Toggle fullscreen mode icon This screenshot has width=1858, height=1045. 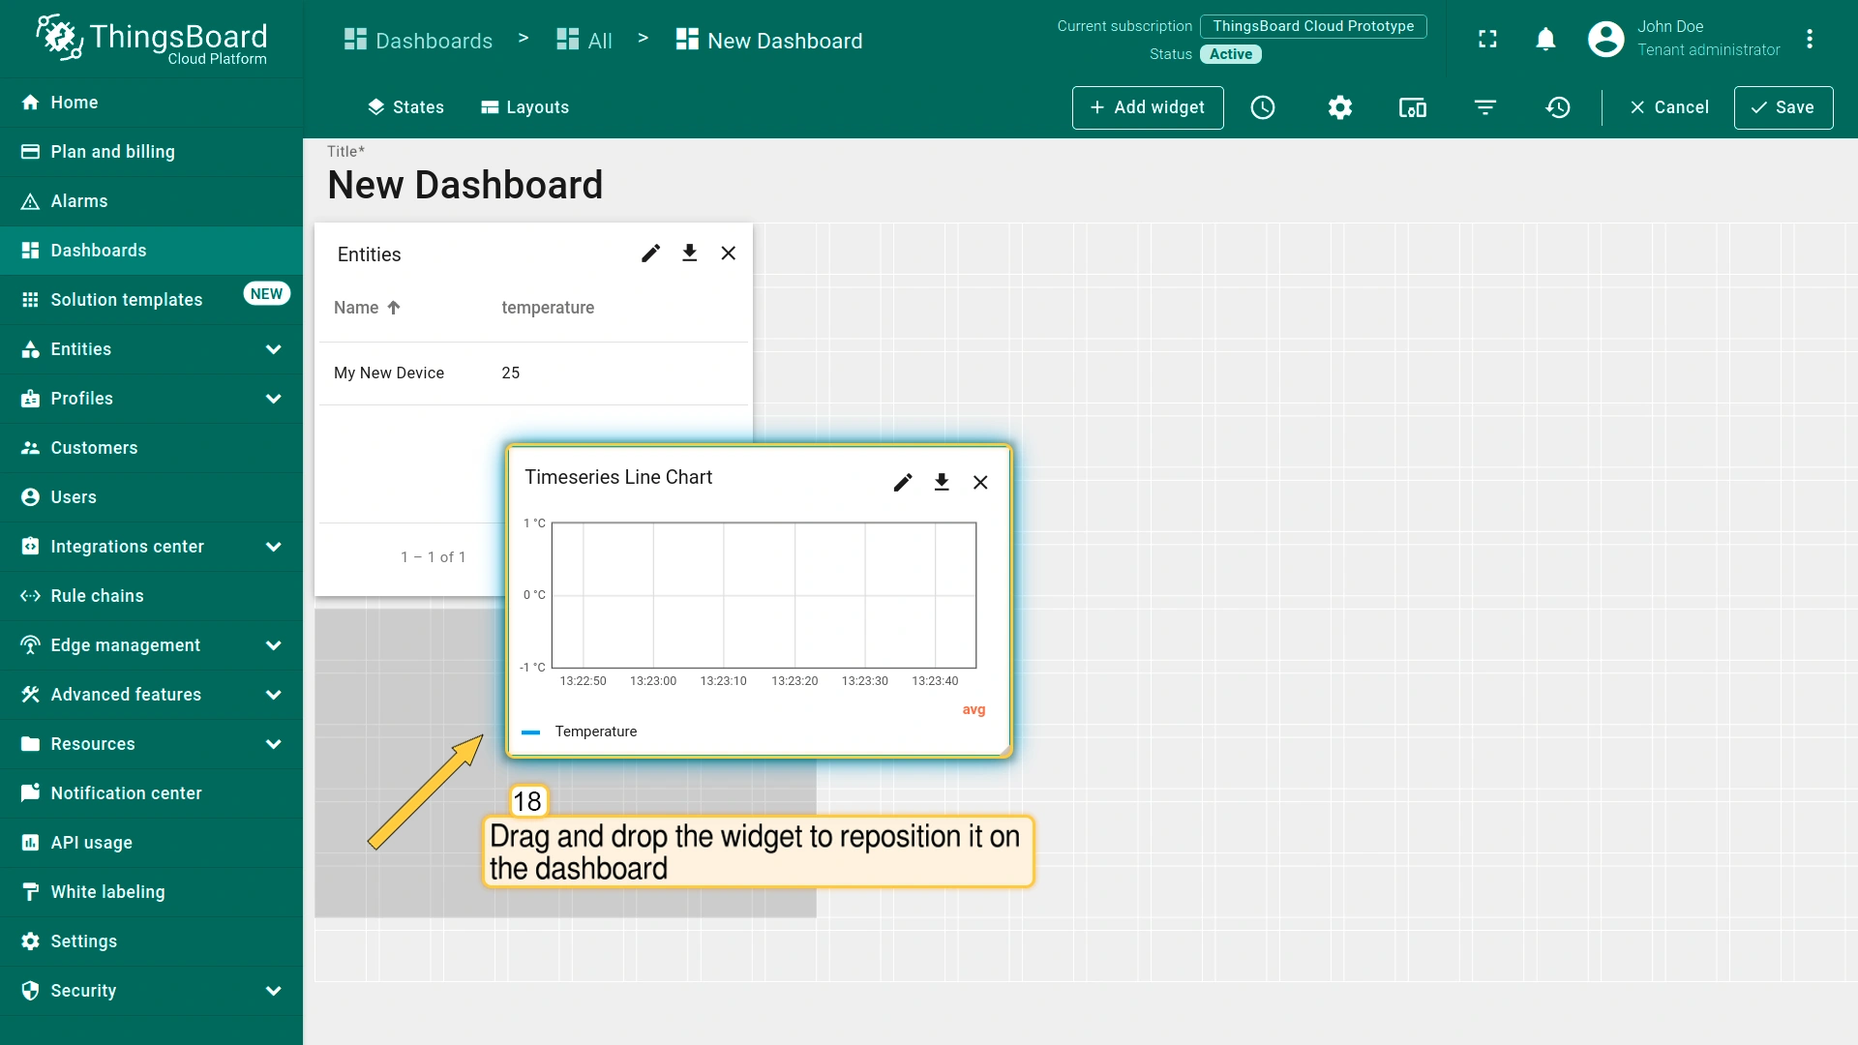tap(1487, 40)
